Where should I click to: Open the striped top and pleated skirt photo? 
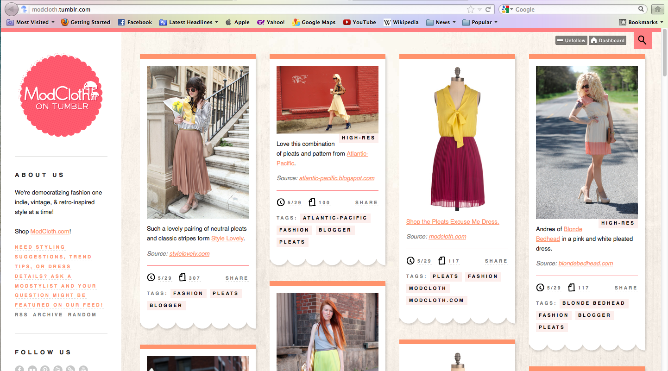tap(198, 142)
